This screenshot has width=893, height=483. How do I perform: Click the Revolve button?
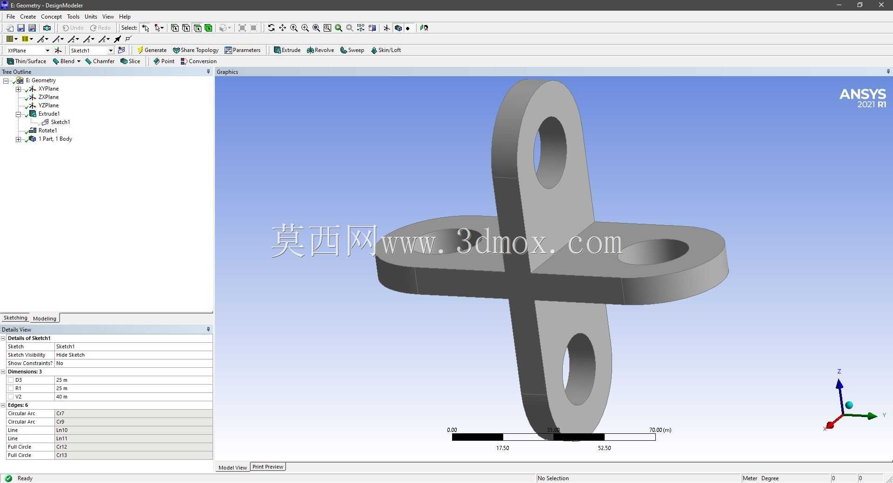[320, 50]
